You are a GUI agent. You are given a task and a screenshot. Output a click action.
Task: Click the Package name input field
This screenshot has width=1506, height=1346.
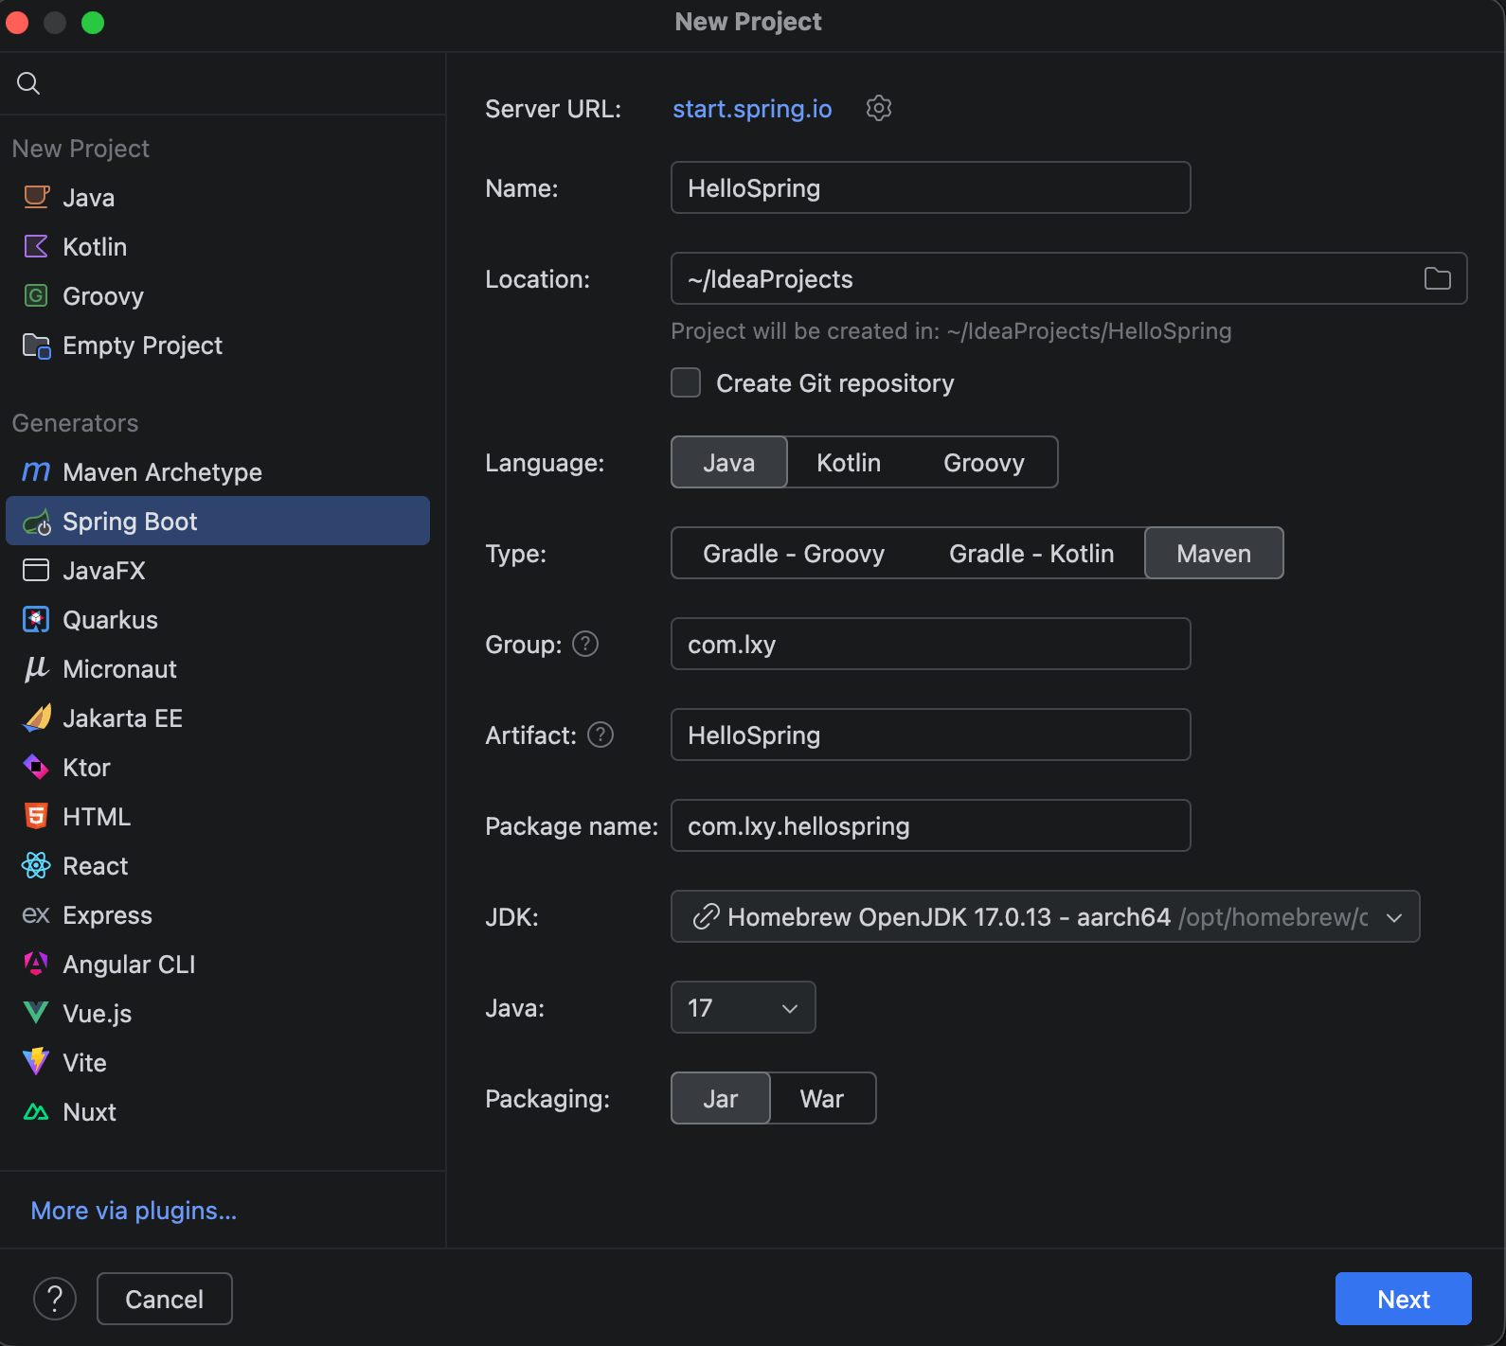click(x=930, y=826)
